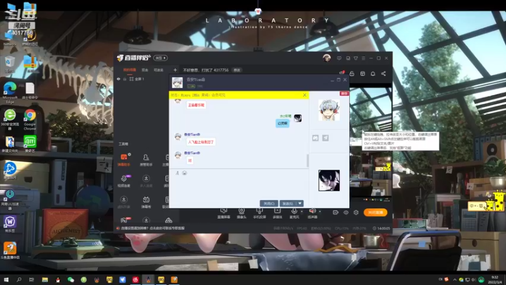This screenshot has width=506, height=285.
Task: Open the 房管助手 tool with the person icon
Action: click(146, 160)
